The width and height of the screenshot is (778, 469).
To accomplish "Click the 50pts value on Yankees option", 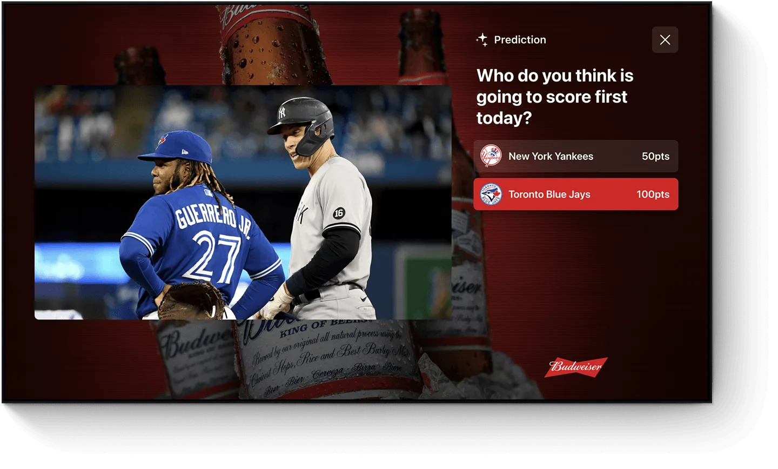I will coord(655,156).
